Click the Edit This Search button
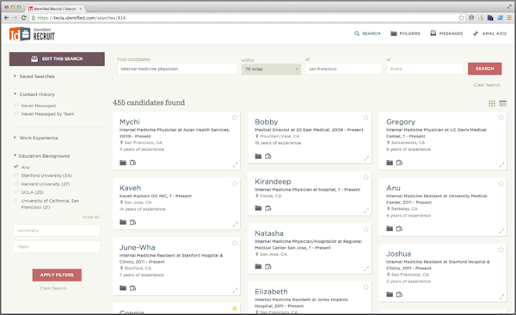This screenshot has width=516, height=315. click(x=57, y=59)
